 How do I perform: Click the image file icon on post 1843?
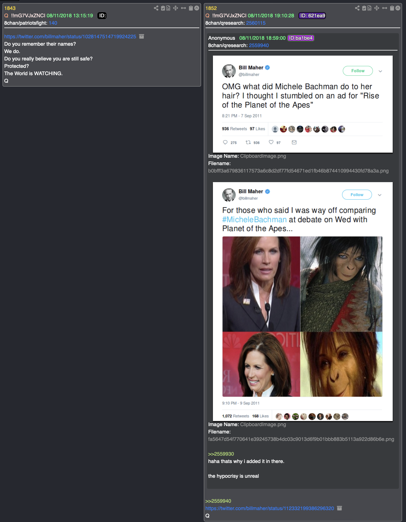pyautogui.click(x=168, y=8)
